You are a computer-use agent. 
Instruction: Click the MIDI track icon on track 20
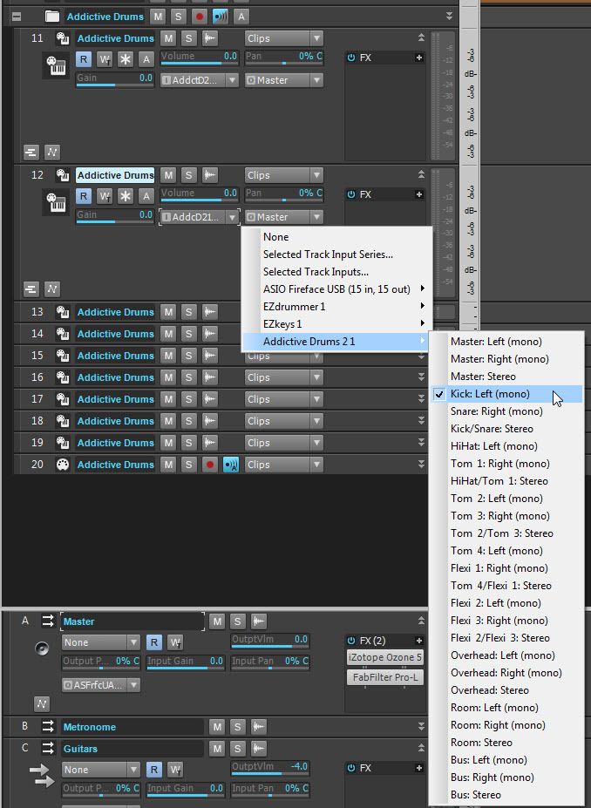62,465
